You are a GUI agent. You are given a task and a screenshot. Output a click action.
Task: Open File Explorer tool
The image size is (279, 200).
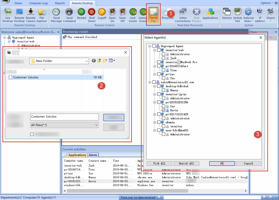(x=42, y=15)
